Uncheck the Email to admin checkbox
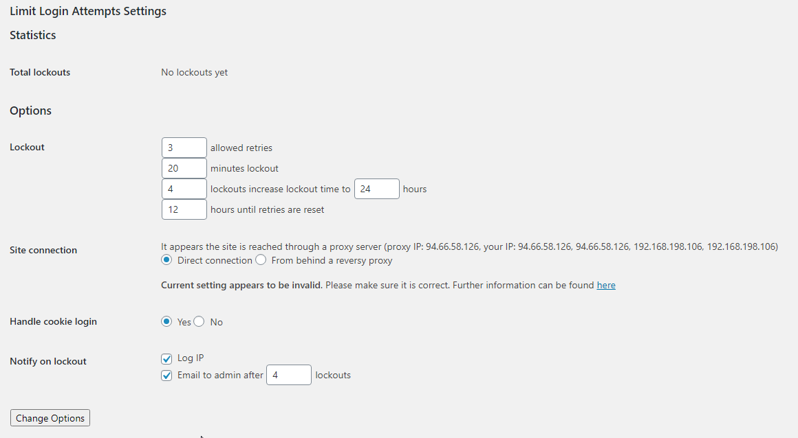Viewport: 798px width, 438px height. tap(166, 376)
